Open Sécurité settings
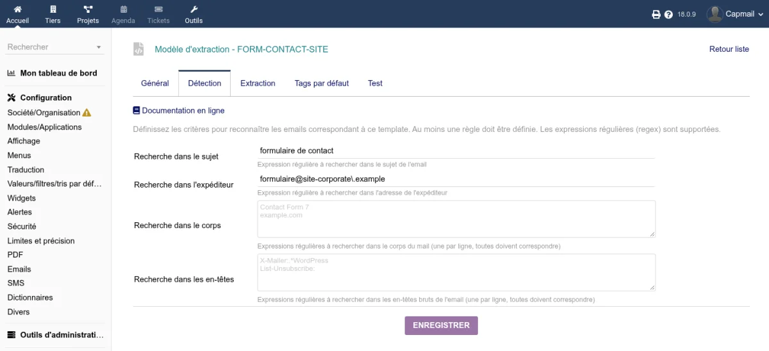The width and height of the screenshot is (769, 351). [22, 226]
